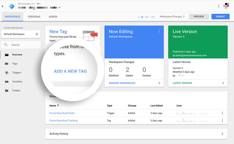This screenshot has height=144, width=234.
Task: Switch to the Admin tab
Action: pyautogui.click(x=53, y=17)
